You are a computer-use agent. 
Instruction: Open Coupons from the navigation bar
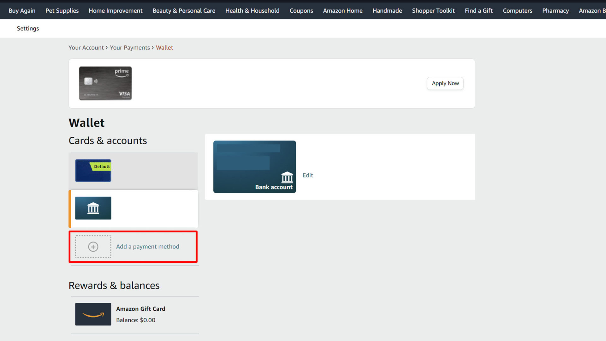[x=301, y=11]
